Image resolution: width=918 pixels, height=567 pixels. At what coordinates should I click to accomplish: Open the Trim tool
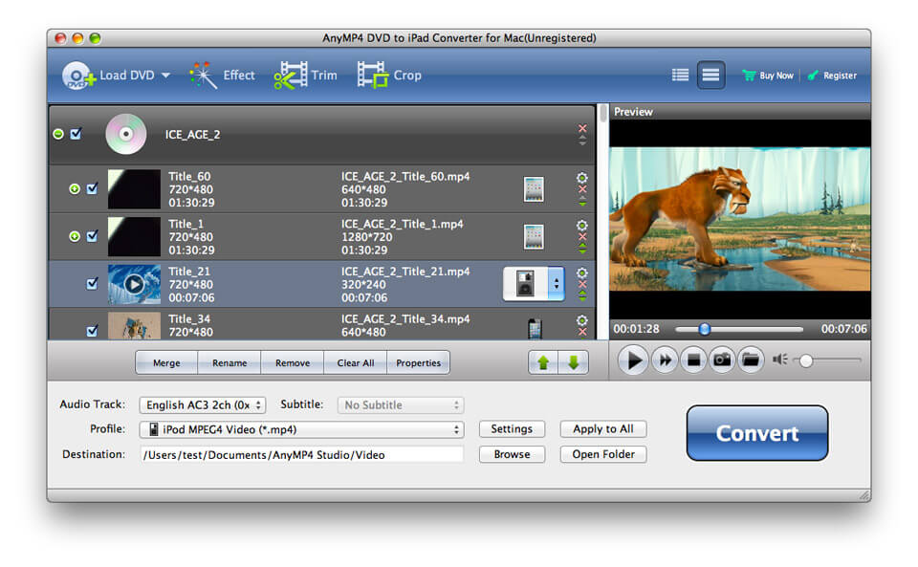coord(305,76)
